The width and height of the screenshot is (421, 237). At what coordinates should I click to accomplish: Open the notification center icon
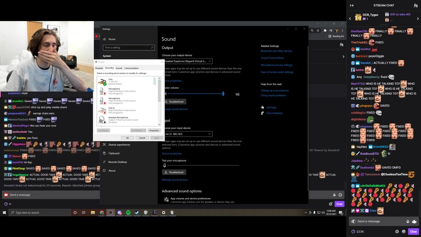(x=341, y=213)
